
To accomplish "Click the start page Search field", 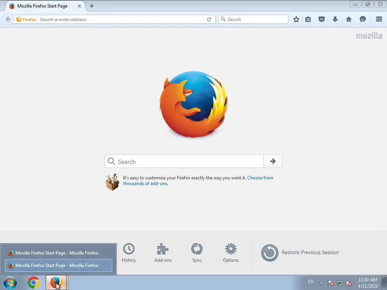I will [184, 162].
